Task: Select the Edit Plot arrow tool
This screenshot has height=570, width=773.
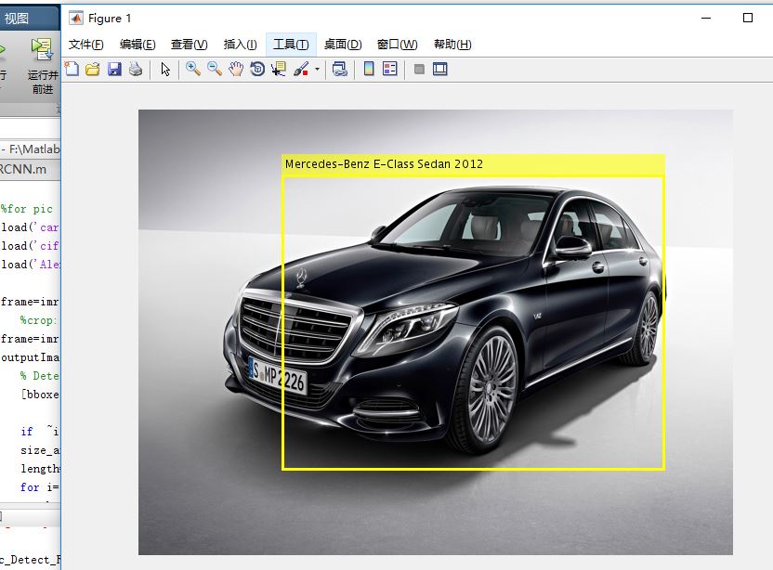Action: coord(165,69)
